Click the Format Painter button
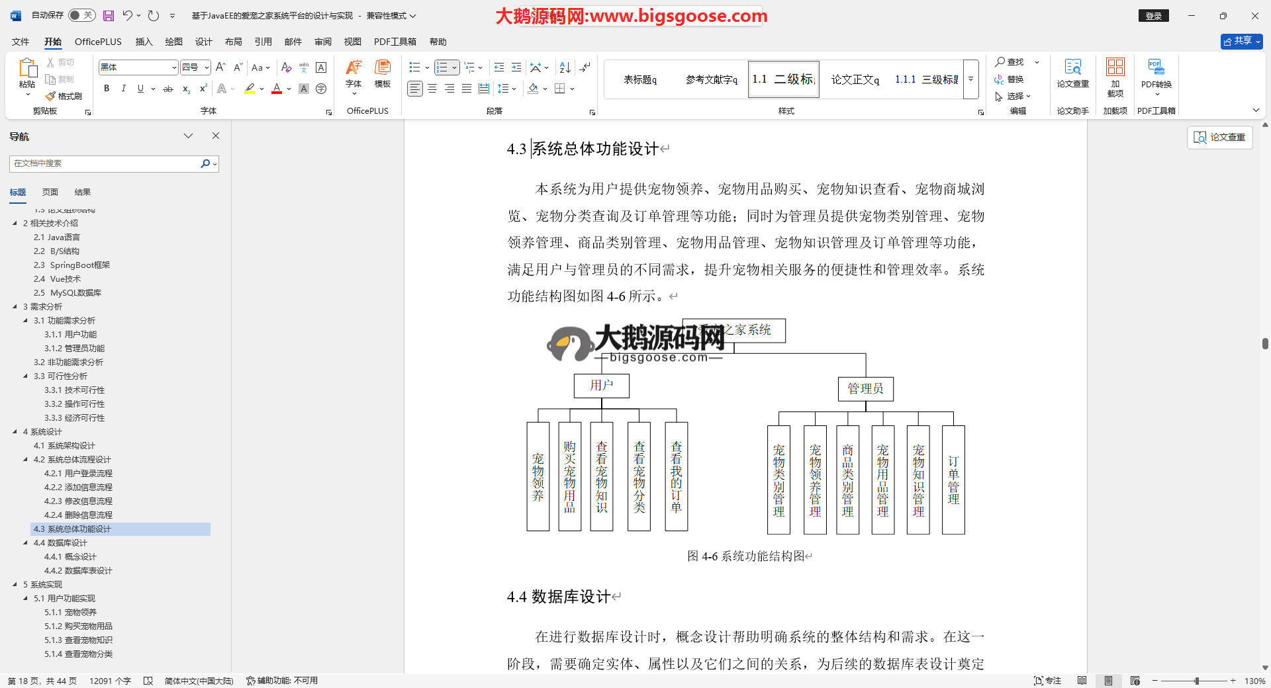This screenshot has width=1271, height=688. (64, 96)
